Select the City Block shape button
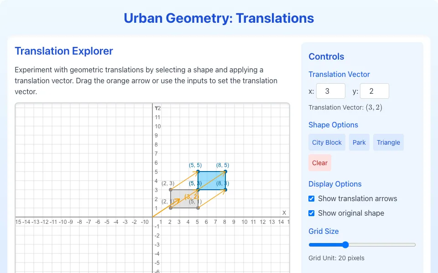Screen dimensions: 438x273 327,142
